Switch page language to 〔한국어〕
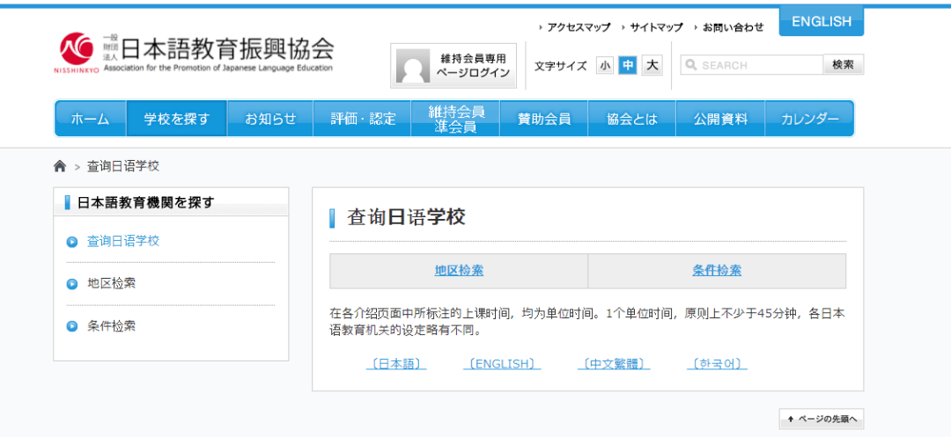Viewport: 951px width, 437px height. point(717,364)
